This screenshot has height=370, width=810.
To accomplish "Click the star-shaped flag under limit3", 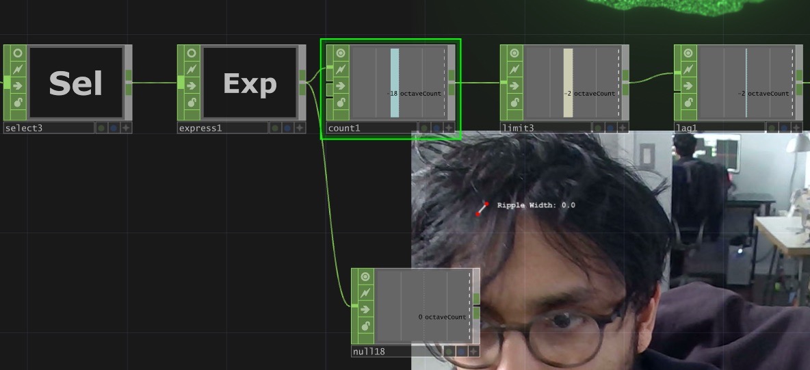I will pos(623,128).
